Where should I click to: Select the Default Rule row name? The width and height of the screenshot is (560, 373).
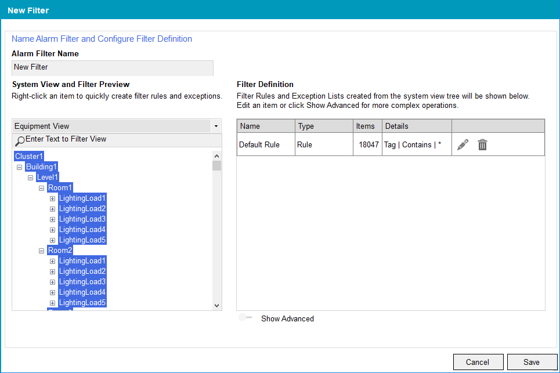259,145
